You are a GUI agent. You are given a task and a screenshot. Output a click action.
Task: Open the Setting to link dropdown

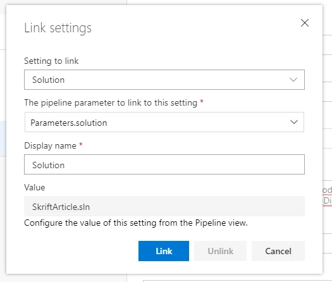pyautogui.click(x=164, y=80)
